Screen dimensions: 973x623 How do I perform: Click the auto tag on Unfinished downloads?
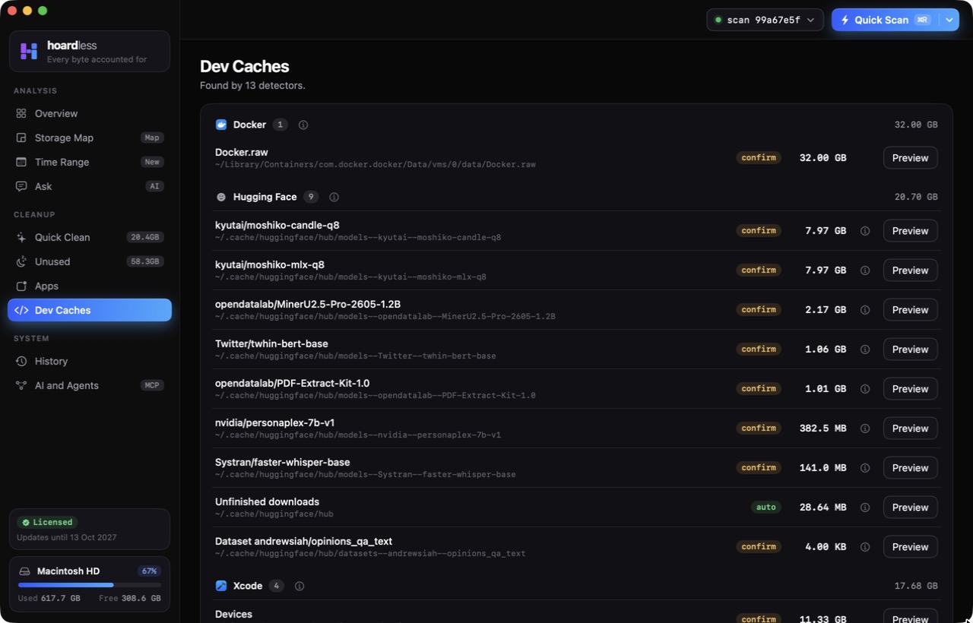[765, 508]
